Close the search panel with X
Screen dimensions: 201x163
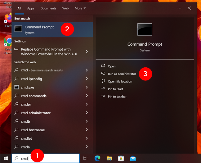coord(189,8)
